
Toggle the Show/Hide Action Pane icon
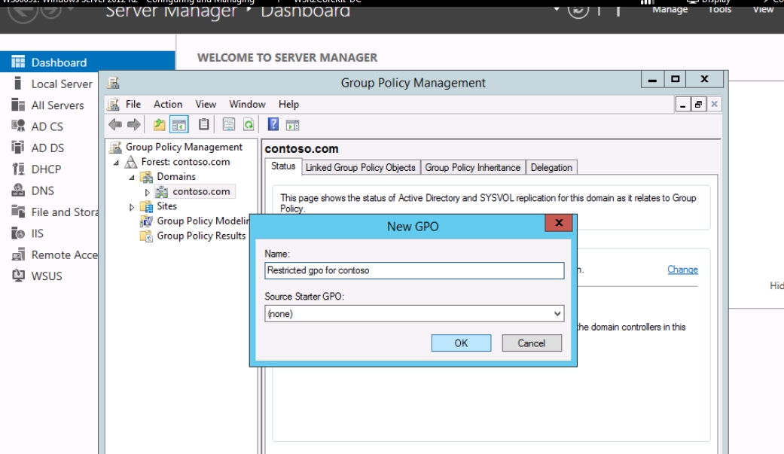(292, 125)
